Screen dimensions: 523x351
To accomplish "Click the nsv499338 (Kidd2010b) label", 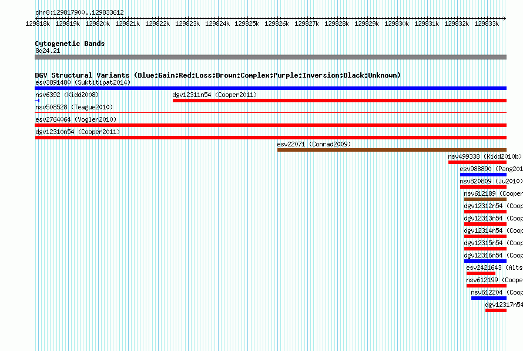I will (x=485, y=156).
